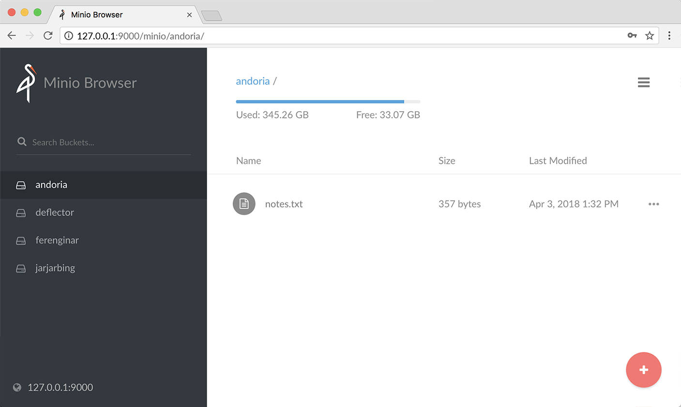Bookmark this page with the star icon
Viewport: 681px width, 407px height.
click(x=650, y=36)
